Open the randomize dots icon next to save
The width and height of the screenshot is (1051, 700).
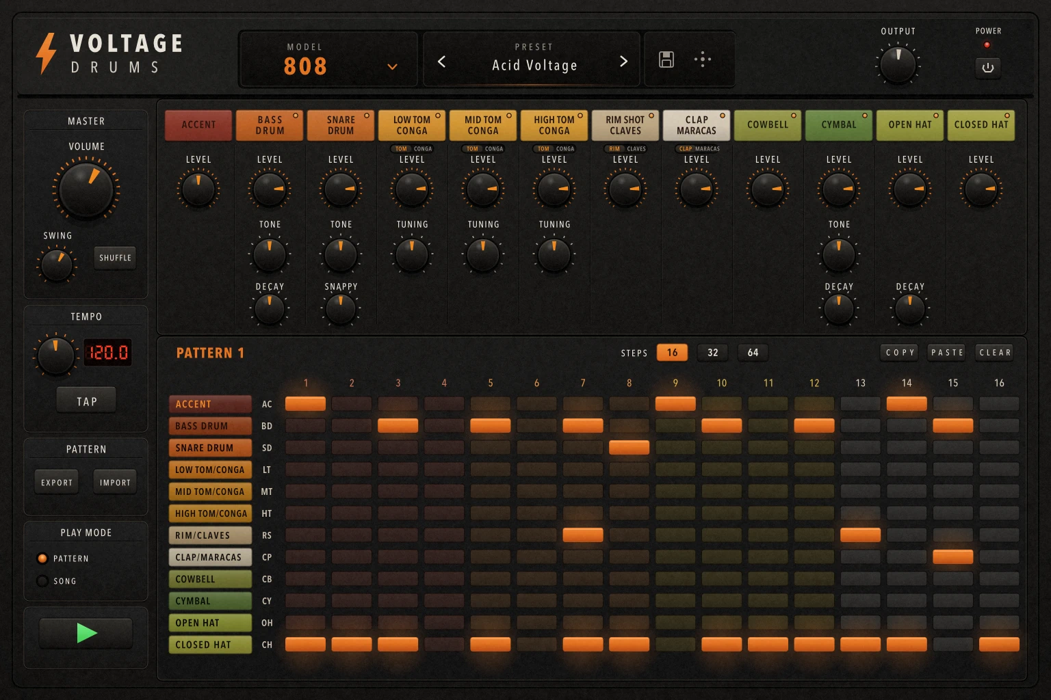point(703,59)
